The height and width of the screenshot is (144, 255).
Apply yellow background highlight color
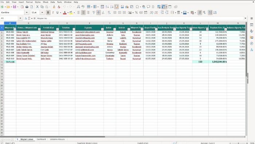[x=71, y=12]
